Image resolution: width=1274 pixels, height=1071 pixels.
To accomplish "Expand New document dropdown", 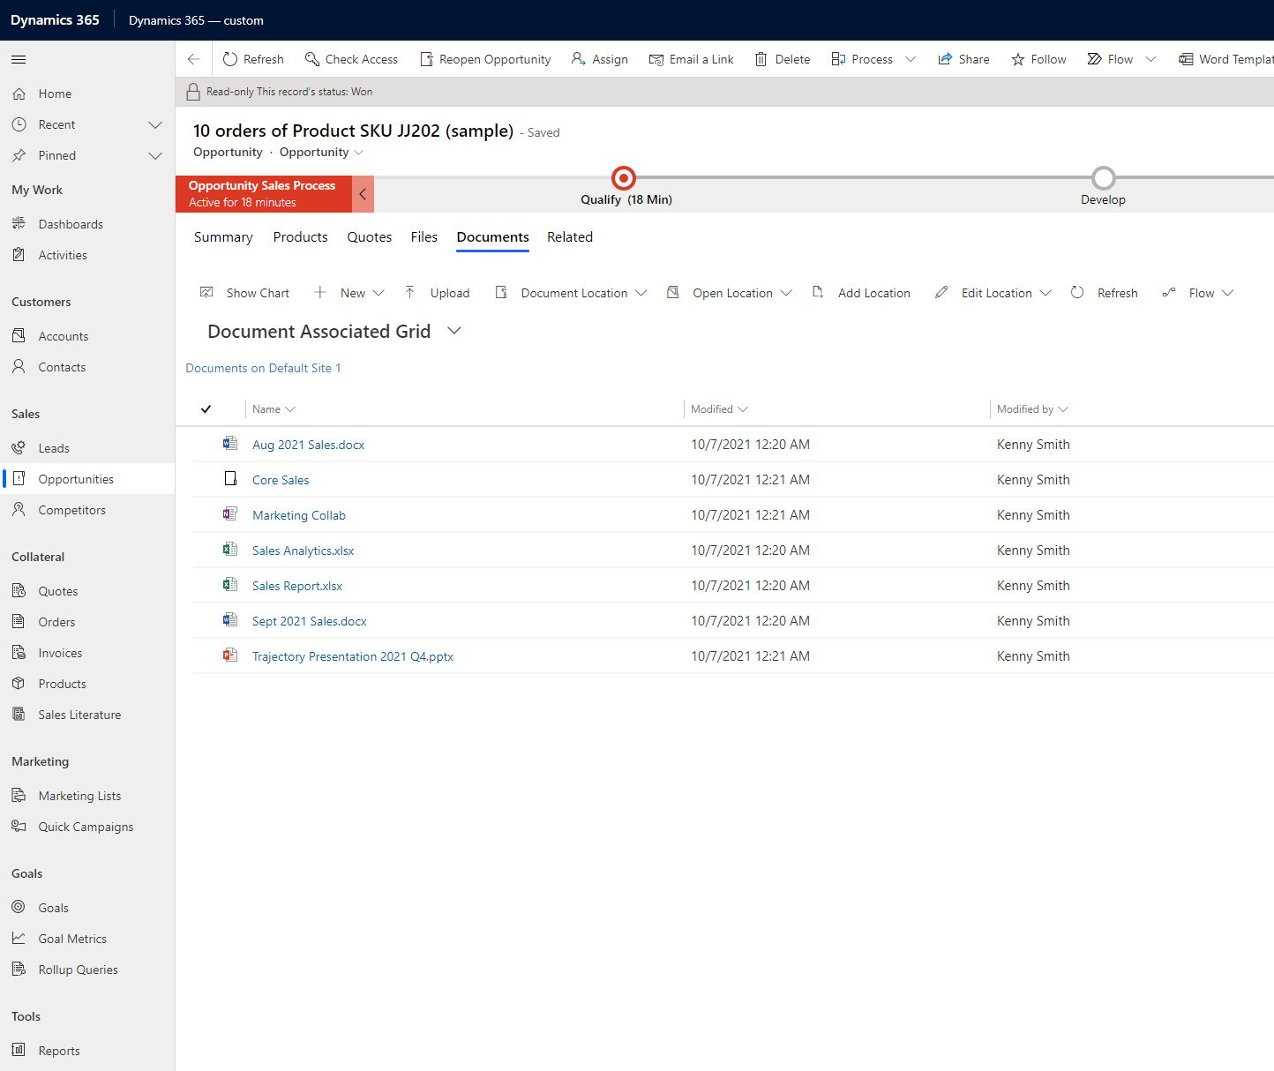I will 378,293.
